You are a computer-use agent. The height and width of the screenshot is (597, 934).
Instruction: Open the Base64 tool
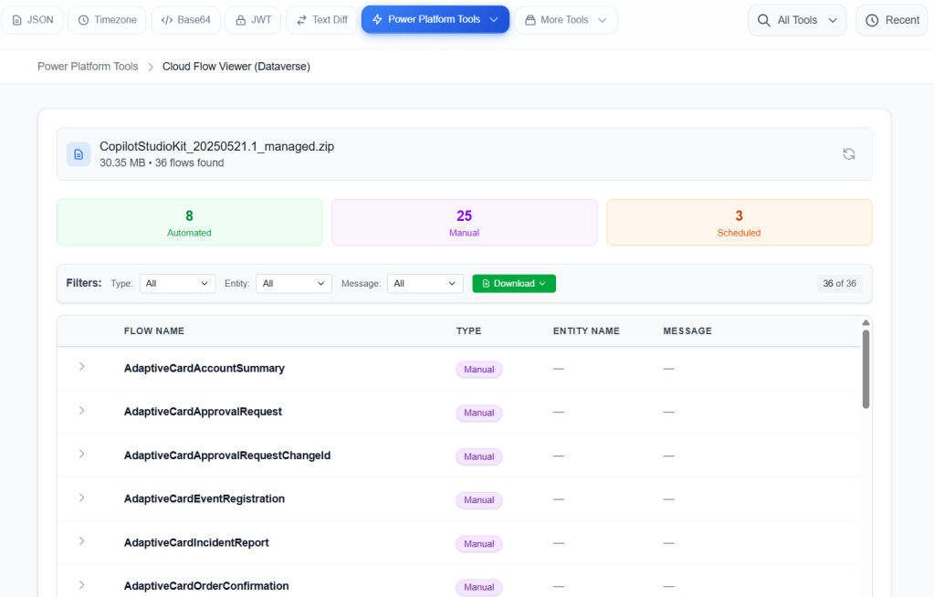click(185, 20)
